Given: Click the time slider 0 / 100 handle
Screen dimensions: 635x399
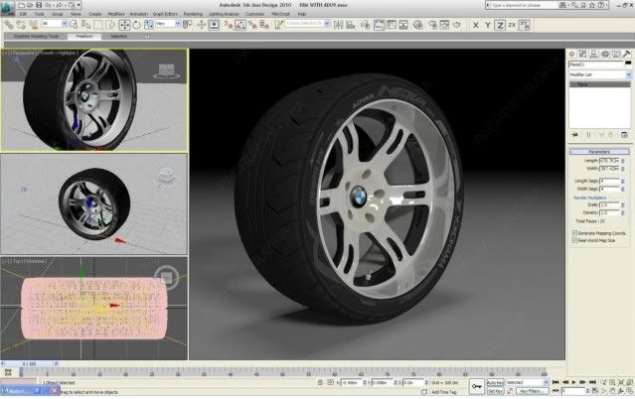Looking at the screenshot, I should point(29,364).
